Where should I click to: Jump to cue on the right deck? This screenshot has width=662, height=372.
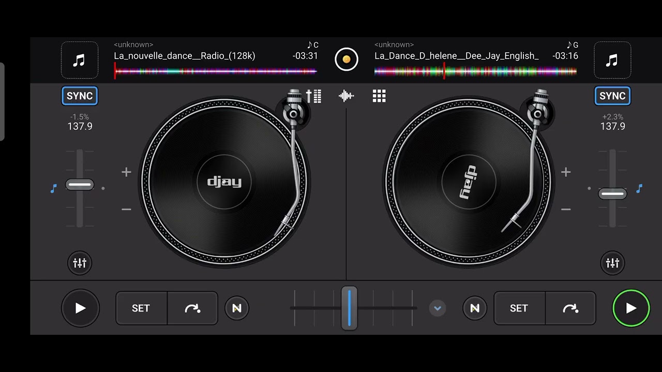click(570, 308)
